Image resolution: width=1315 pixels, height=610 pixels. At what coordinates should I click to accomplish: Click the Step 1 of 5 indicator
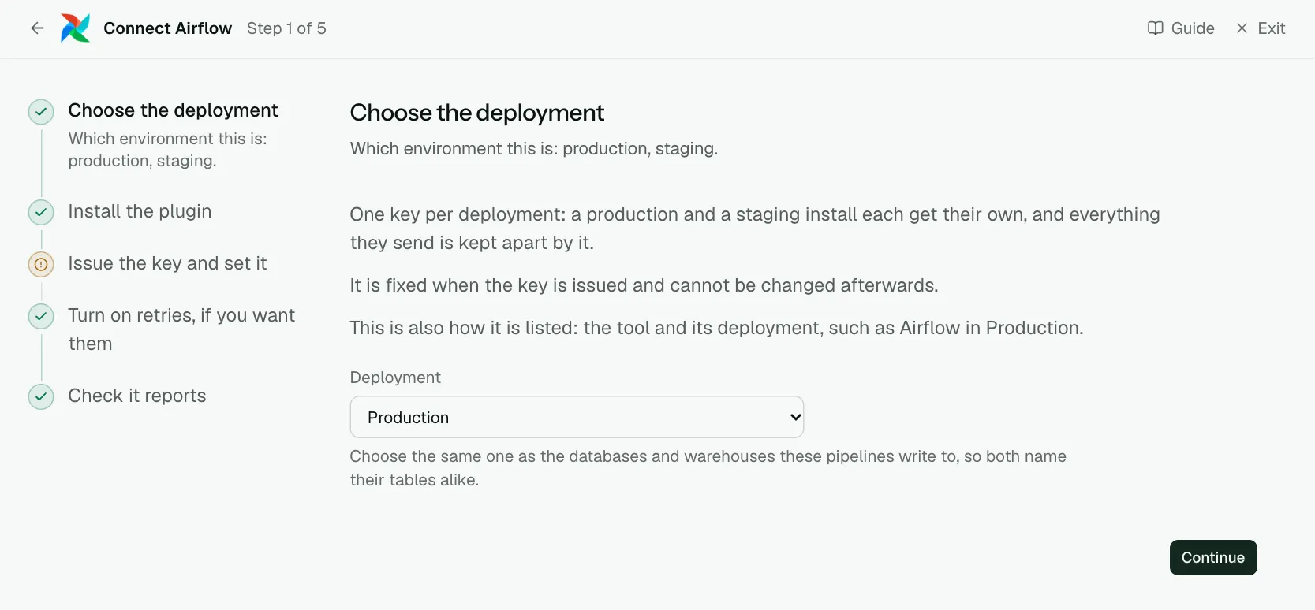[286, 28]
